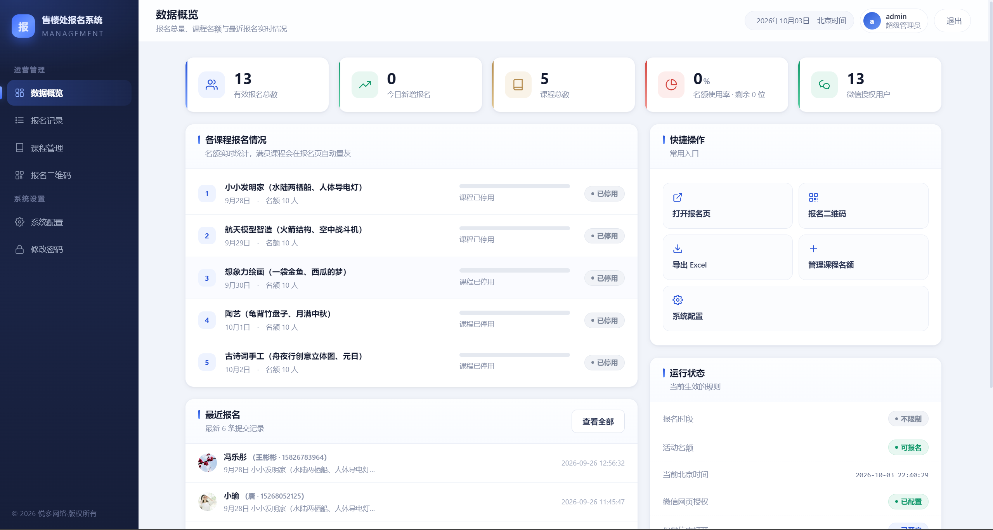Click the 已停用 badge on 陶艺 row

tap(604, 321)
